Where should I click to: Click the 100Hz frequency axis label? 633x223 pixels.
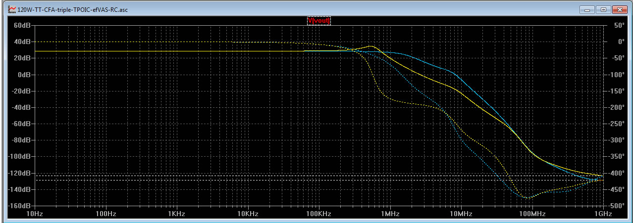(105, 214)
